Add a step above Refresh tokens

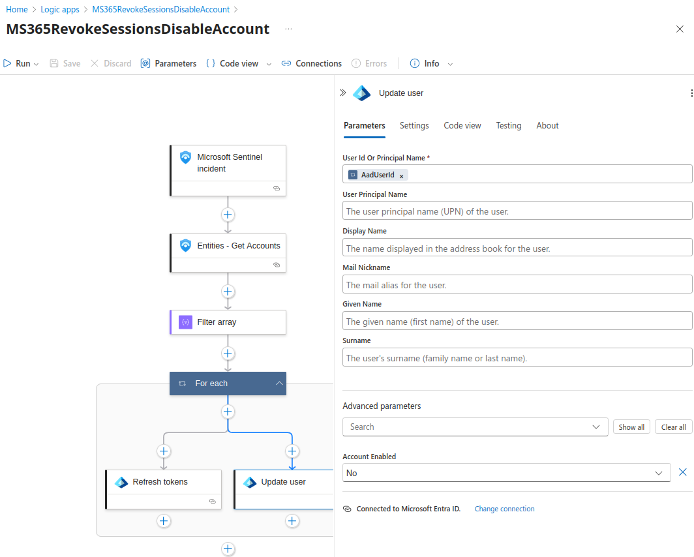[164, 451]
